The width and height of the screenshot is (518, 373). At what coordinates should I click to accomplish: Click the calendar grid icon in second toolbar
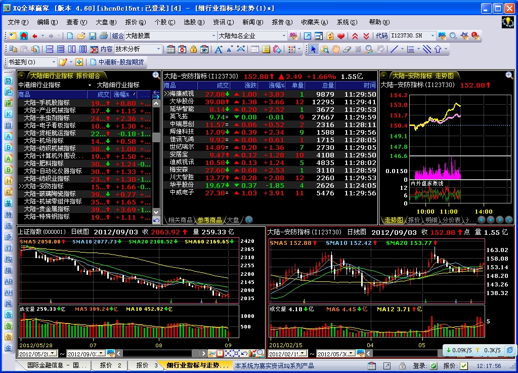[171, 49]
